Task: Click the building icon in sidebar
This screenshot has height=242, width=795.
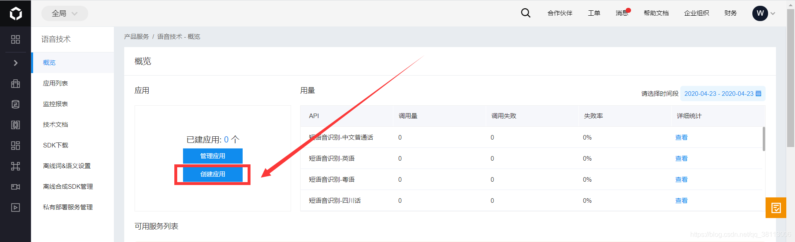Action: [x=15, y=83]
